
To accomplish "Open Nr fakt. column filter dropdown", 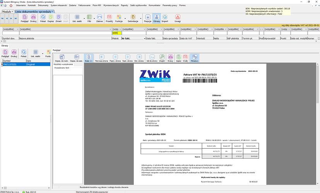I will tap(145, 29).
